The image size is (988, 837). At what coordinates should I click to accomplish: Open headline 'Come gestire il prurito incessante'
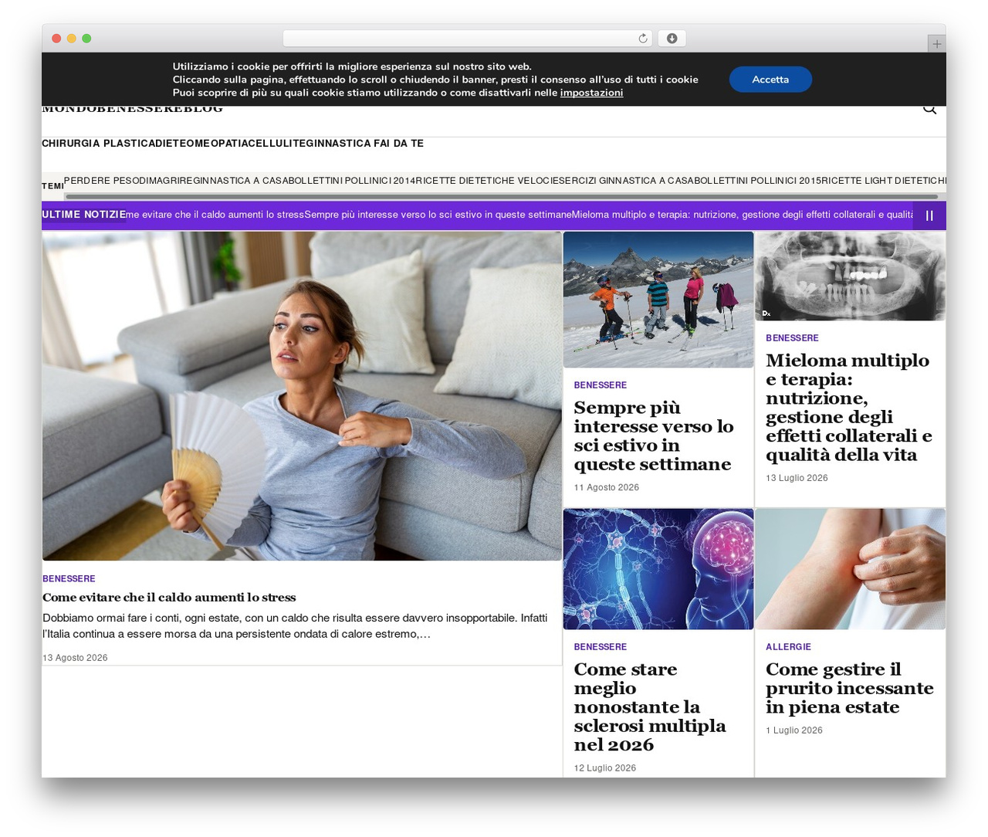(x=850, y=689)
